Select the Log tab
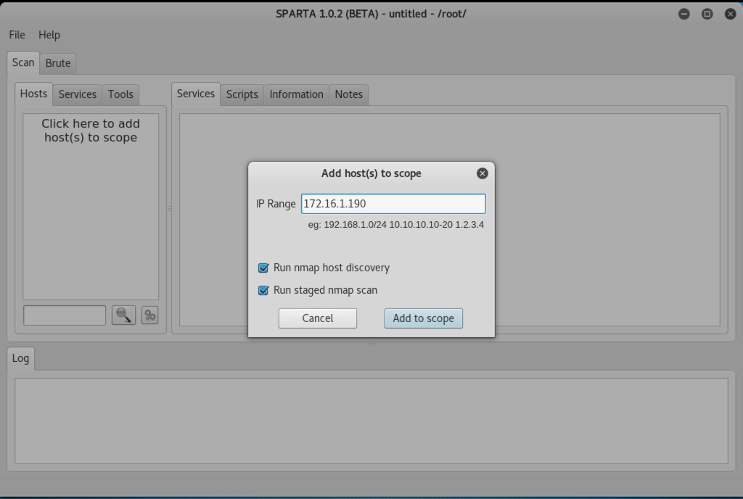This screenshot has height=499, width=743. 20,358
